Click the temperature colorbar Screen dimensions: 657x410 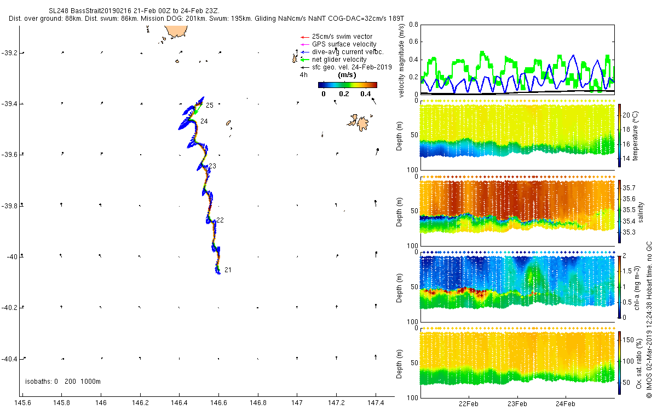point(620,134)
